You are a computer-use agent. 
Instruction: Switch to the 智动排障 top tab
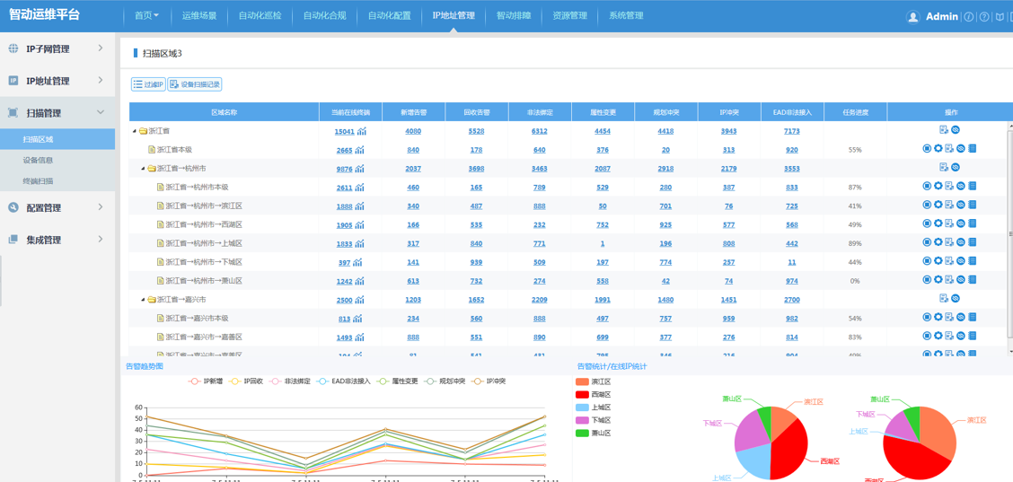tap(514, 15)
